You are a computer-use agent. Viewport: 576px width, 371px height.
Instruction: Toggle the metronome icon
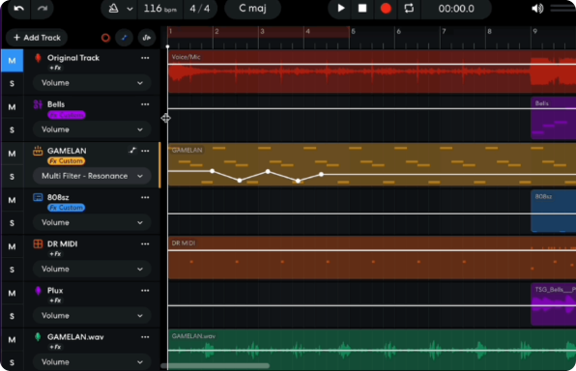click(x=113, y=8)
